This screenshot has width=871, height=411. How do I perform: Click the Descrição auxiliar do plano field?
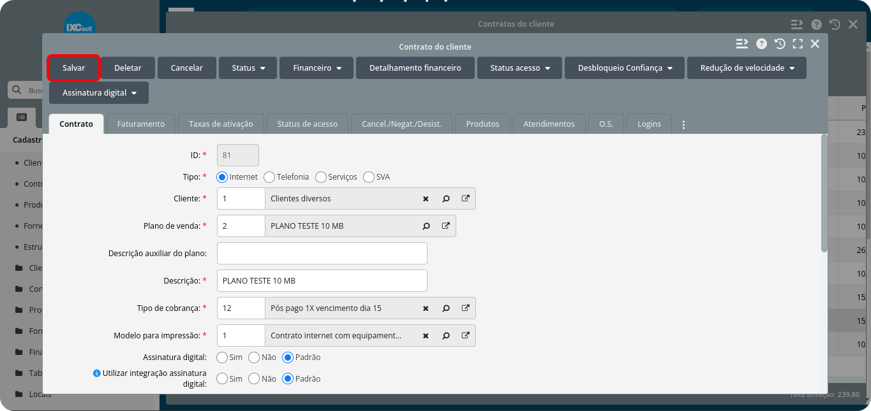[322, 254]
